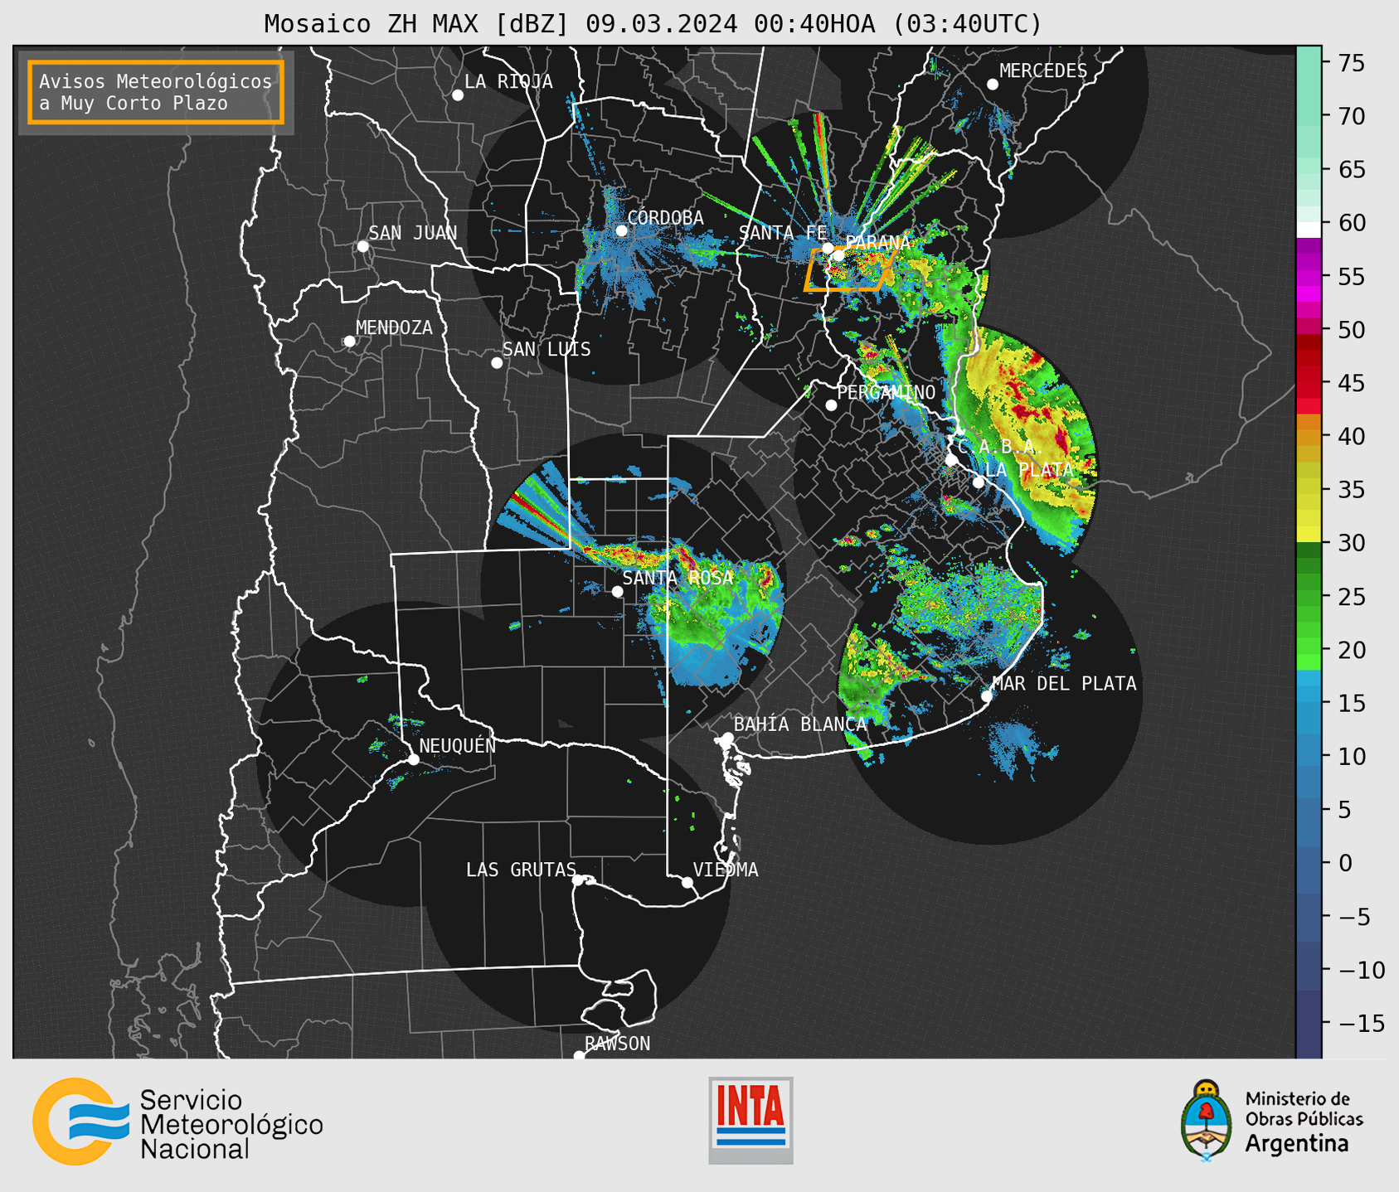This screenshot has height=1192, width=1399.
Task: Click the PERGAMINO label
Action: [x=887, y=392]
